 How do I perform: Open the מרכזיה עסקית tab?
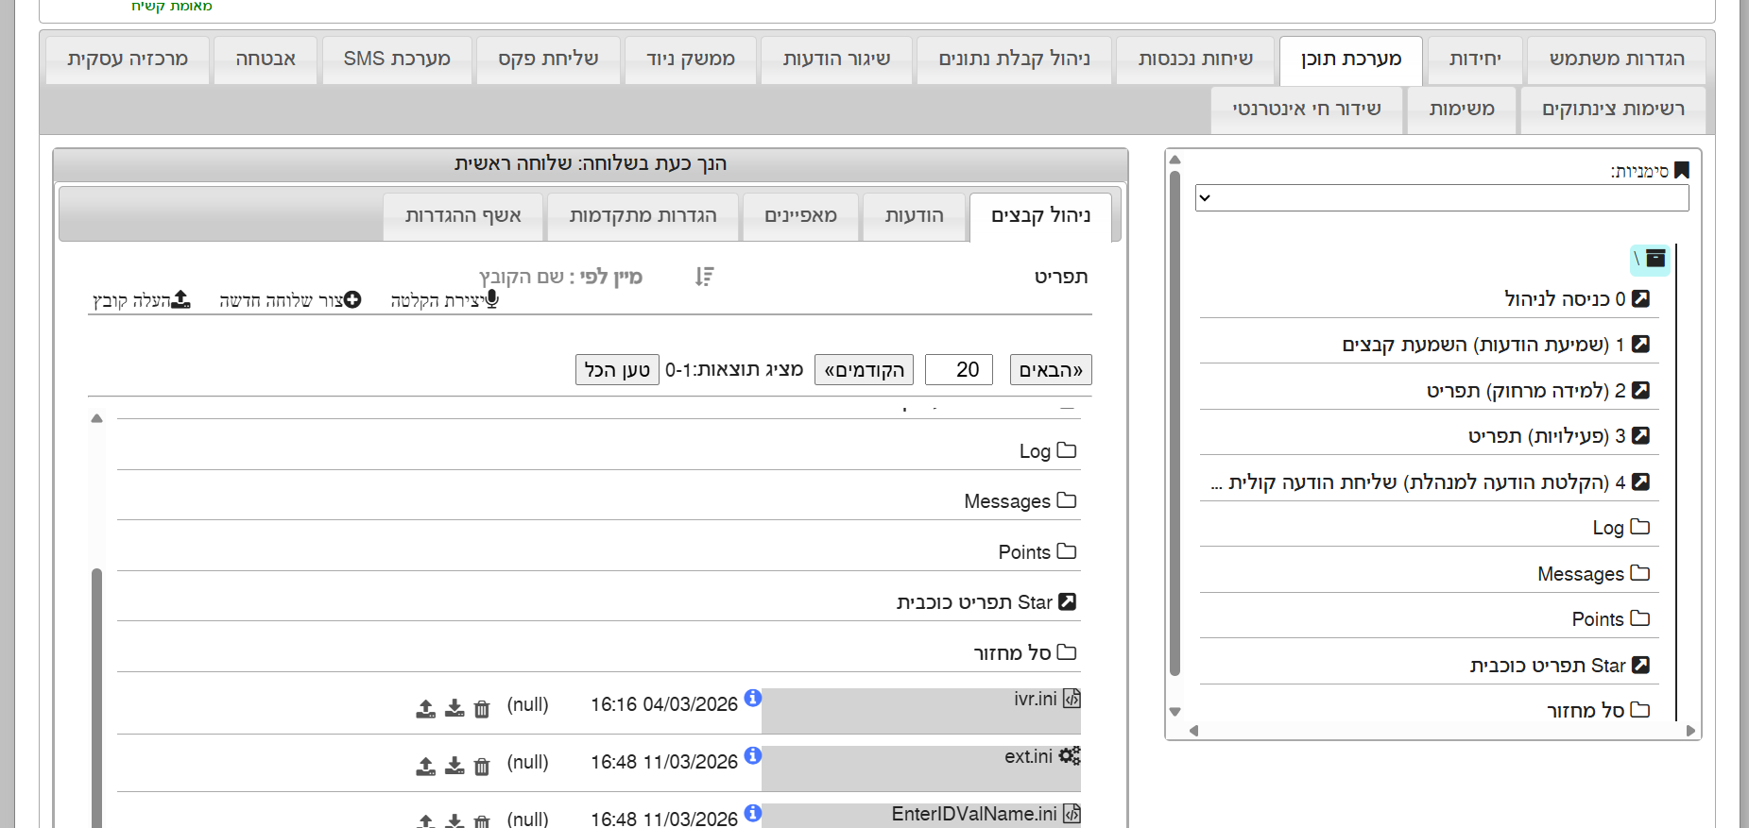pos(128,59)
